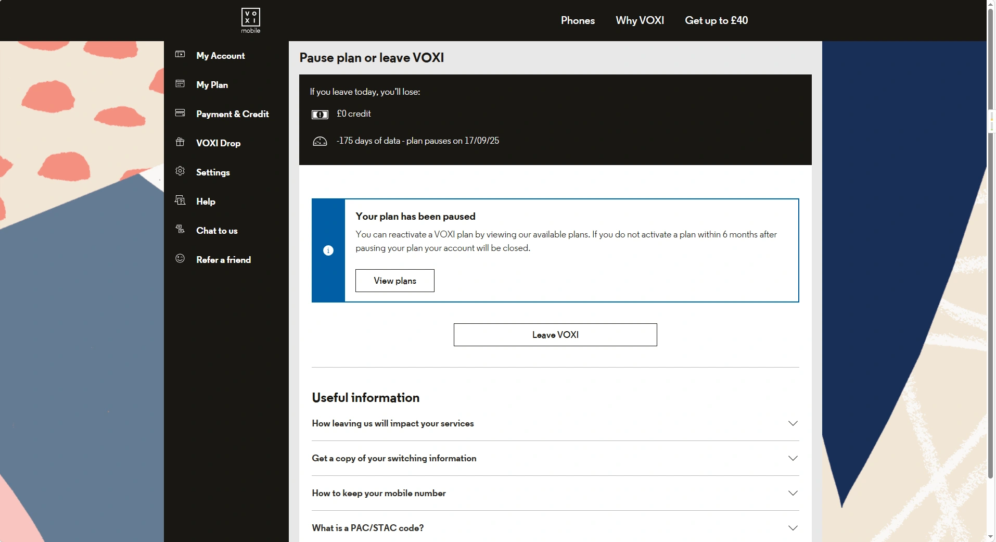This screenshot has width=996, height=542.
Task: Click the blue info icon in paused notice
Action: pyautogui.click(x=328, y=250)
